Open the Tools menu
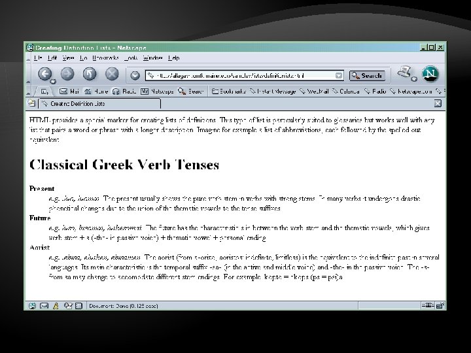 click(x=131, y=58)
